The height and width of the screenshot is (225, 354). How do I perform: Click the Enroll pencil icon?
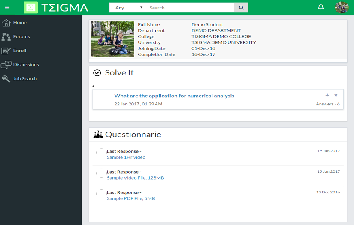tap(6, 51)
